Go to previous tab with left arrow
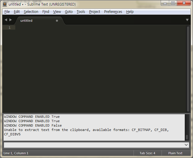 [x=6, y=20]
